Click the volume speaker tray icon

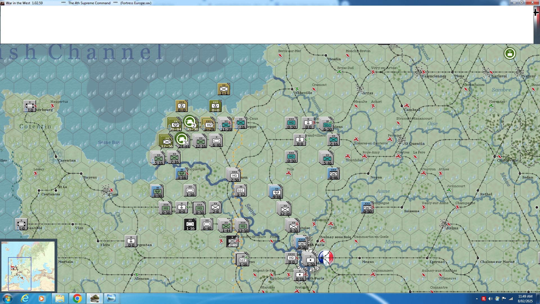490,299
